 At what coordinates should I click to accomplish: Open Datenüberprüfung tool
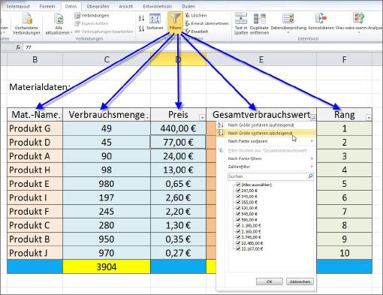288,23
